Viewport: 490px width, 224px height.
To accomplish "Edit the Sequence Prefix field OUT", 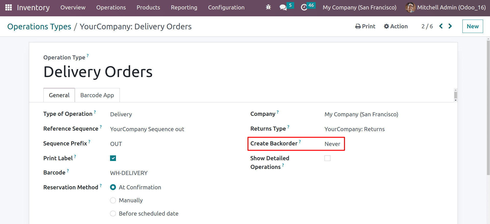I will coord(116,144).
